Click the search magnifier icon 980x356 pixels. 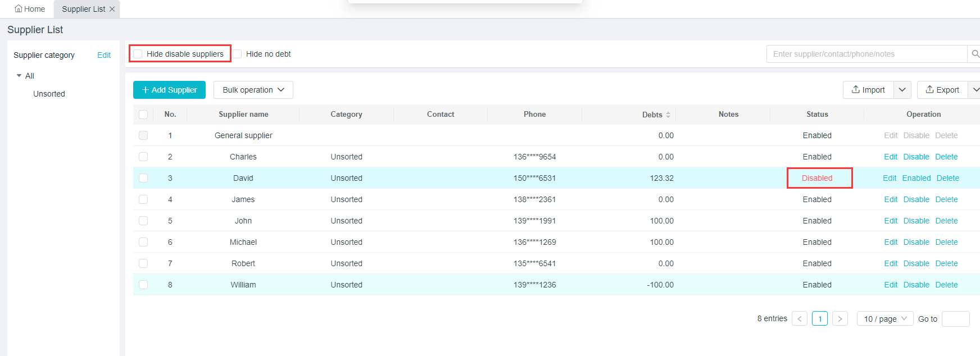pyautogui.click(x=974, y=54)
